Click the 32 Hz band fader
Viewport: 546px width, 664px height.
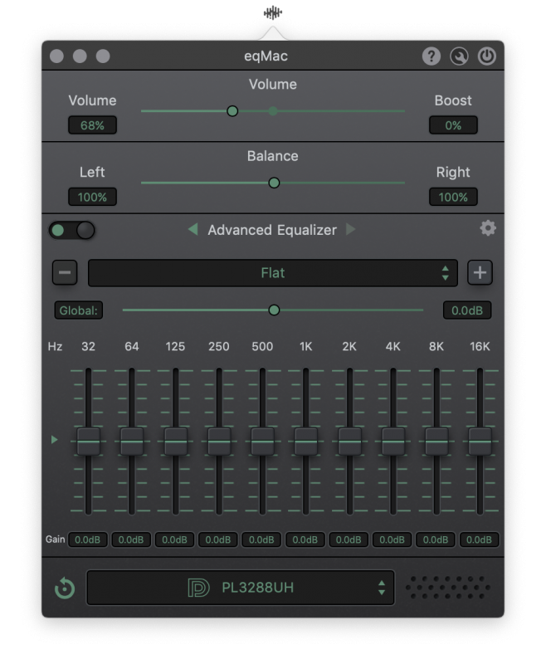[x=88, y=442]
